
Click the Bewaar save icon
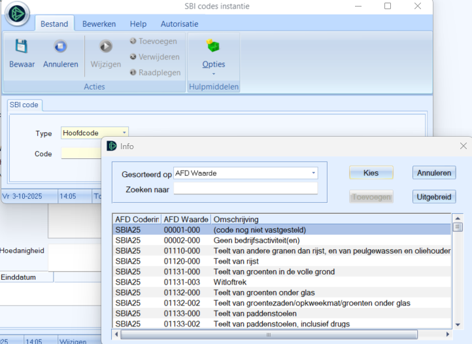pos(22,47)
